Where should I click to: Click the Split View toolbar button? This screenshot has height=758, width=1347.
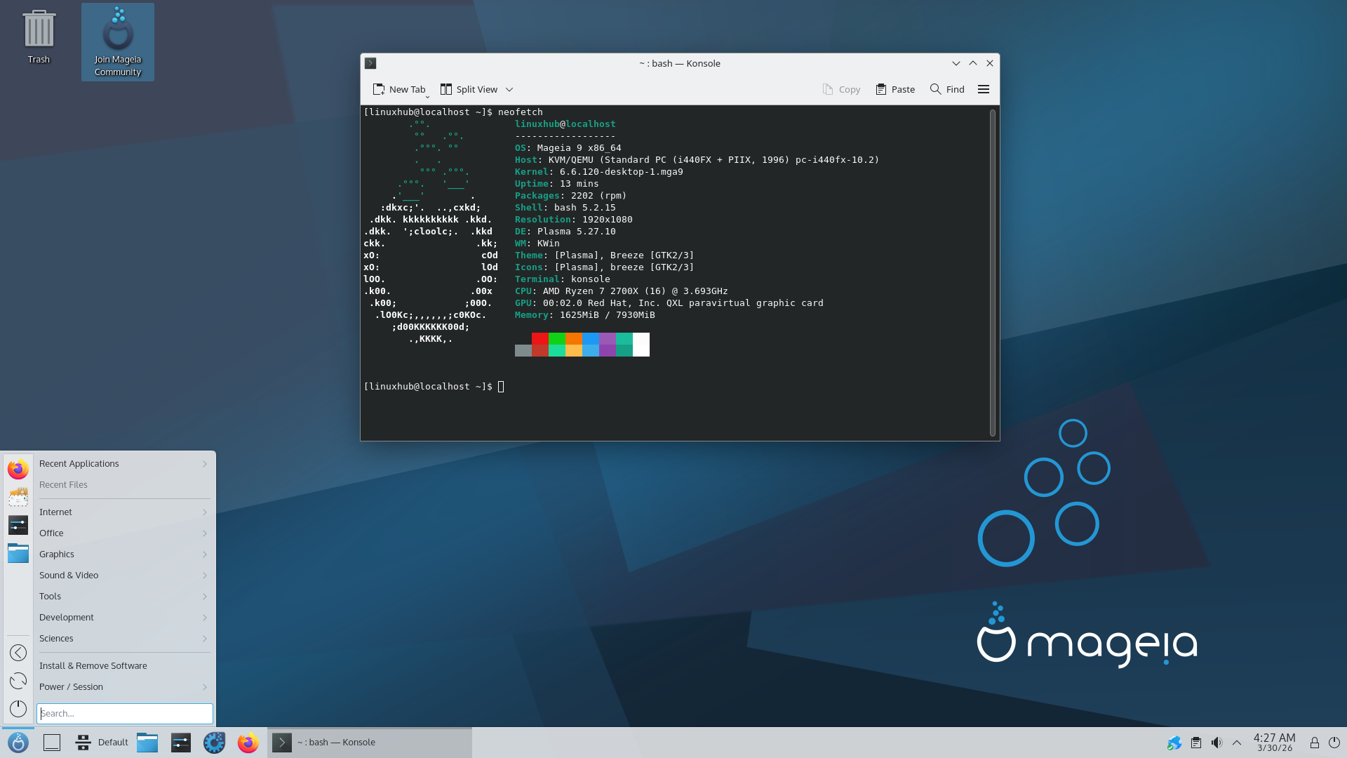click(x=469, y=89)
